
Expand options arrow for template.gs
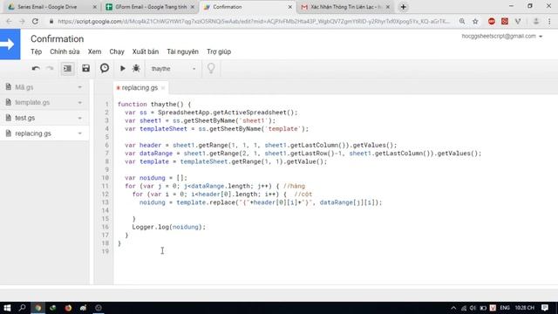click(x=79, y=103)
